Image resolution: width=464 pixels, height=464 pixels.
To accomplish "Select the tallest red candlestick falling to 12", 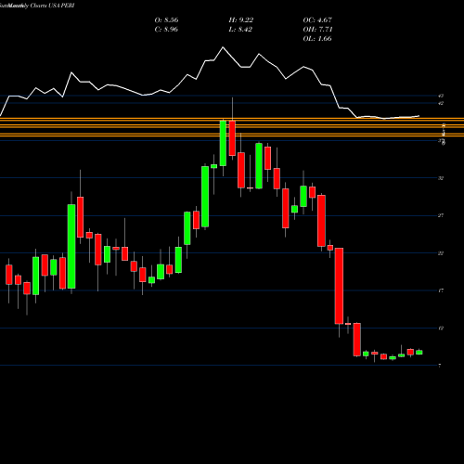I will [339, 286].
